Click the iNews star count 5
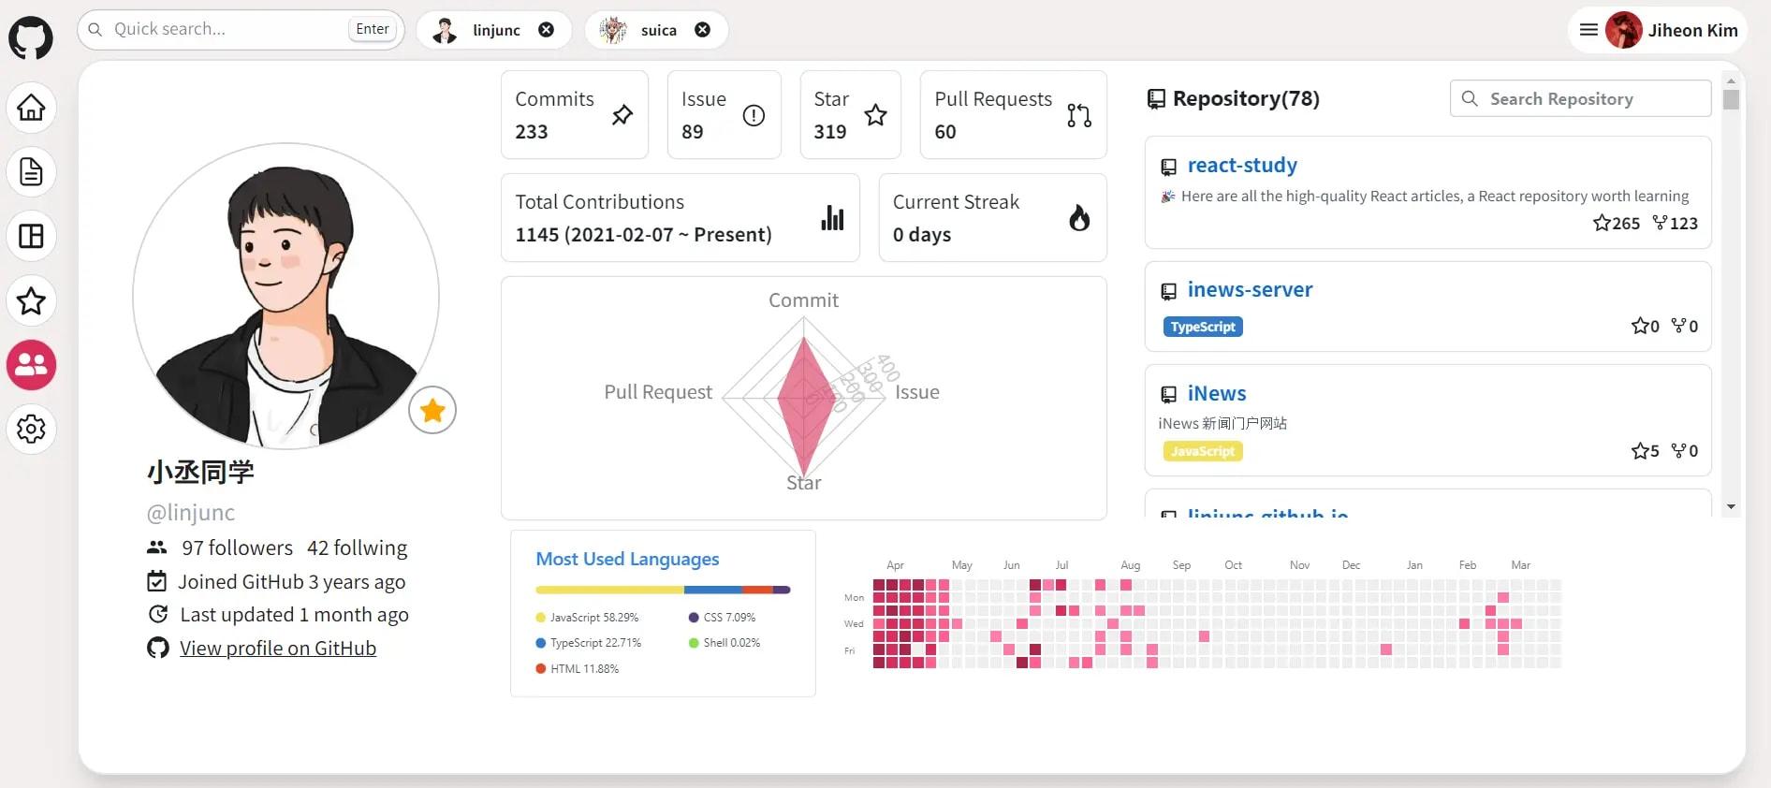Viewport: 1771px width, 788px height. pos(1646,451)
